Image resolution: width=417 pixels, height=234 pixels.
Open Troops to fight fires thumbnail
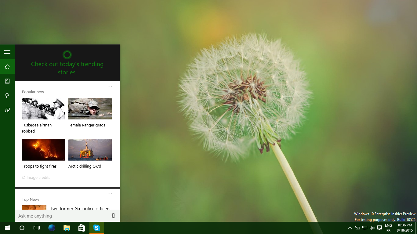click(44, 150)
